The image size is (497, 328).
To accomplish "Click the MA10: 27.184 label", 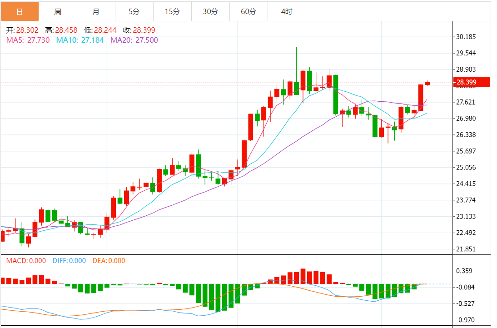I will coord(80,40).
